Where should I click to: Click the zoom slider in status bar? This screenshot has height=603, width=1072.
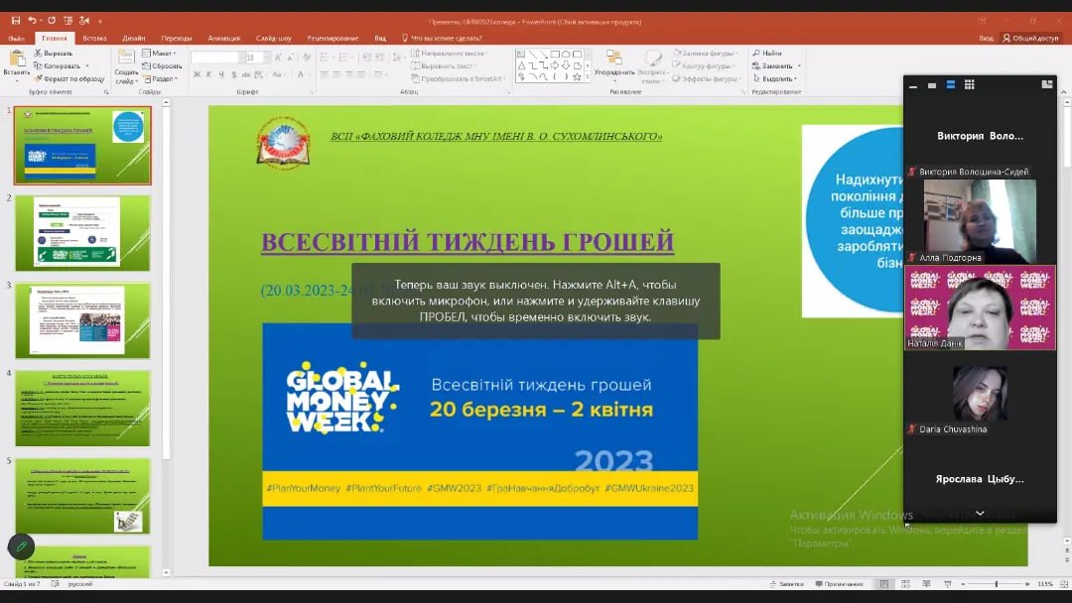pos(996,584)
